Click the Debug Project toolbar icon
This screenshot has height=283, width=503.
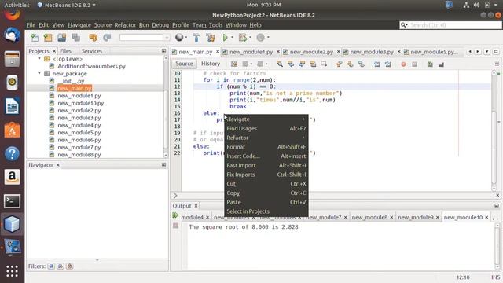(243, 38)
